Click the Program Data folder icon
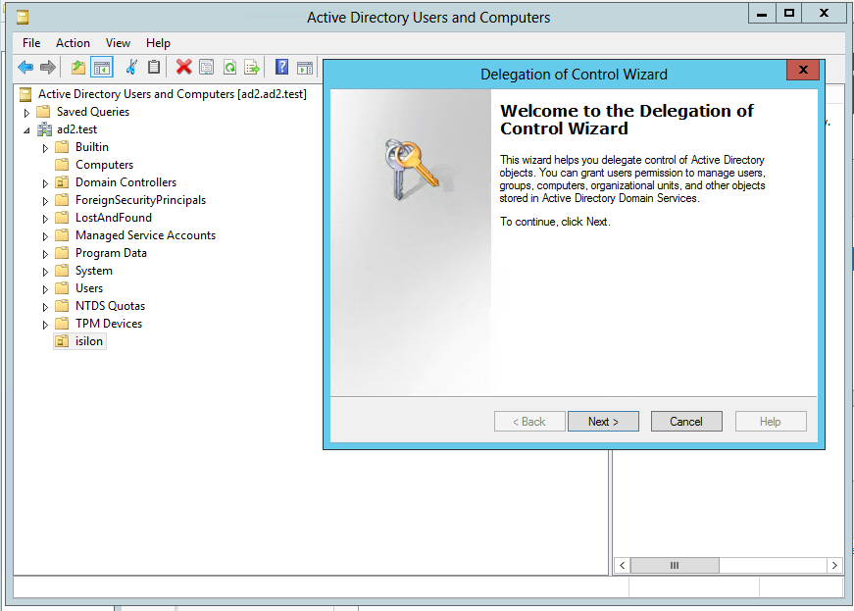Viewport: 854px width, 611px height. tap(62, 253)
